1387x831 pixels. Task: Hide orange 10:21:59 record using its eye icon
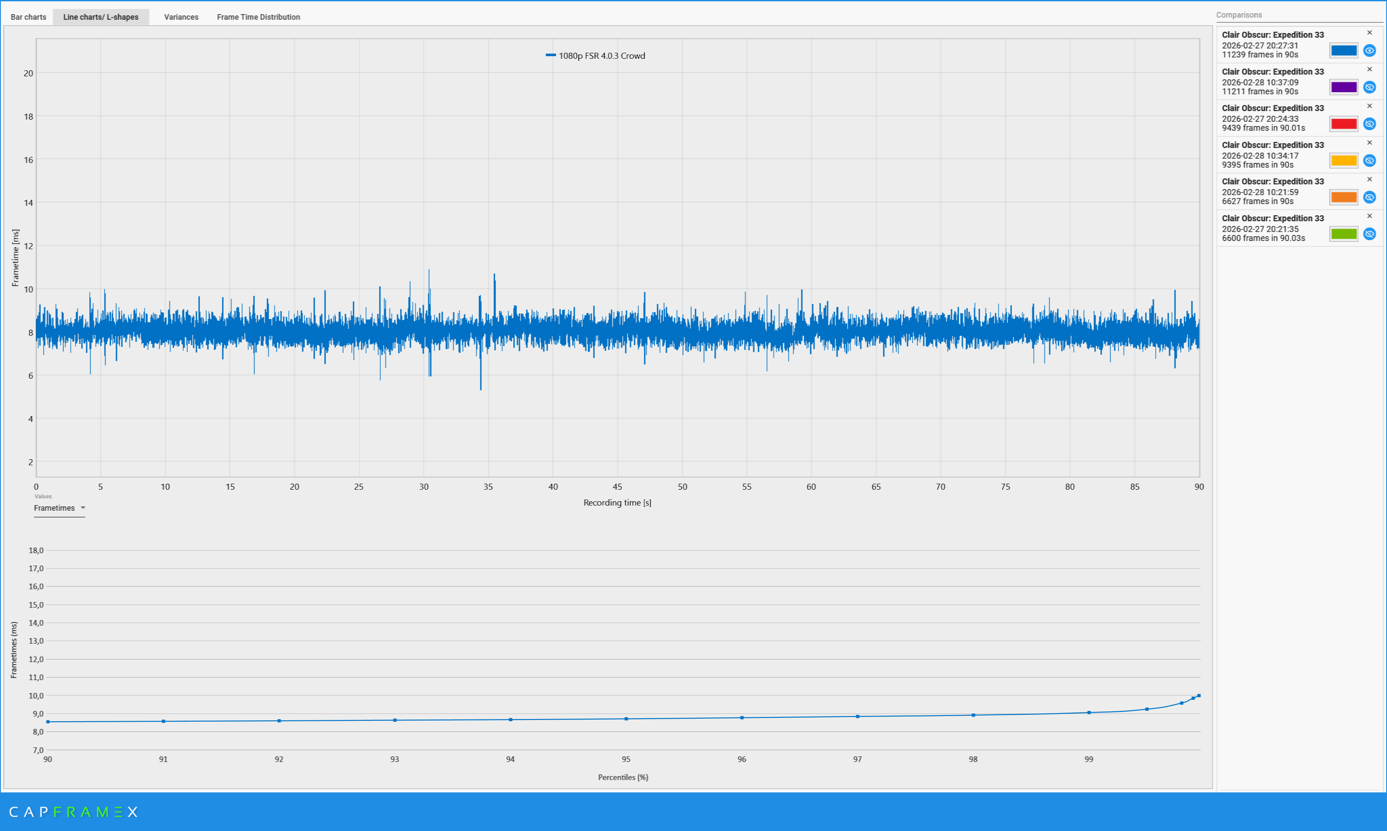(x=1370, y=197)
